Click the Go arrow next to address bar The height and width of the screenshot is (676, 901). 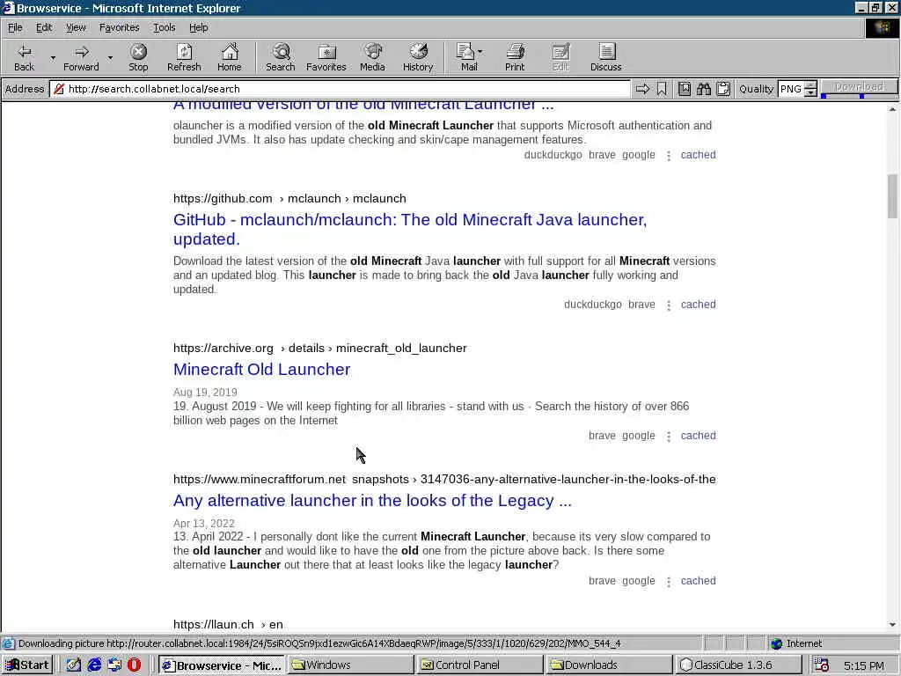point(642,89)
